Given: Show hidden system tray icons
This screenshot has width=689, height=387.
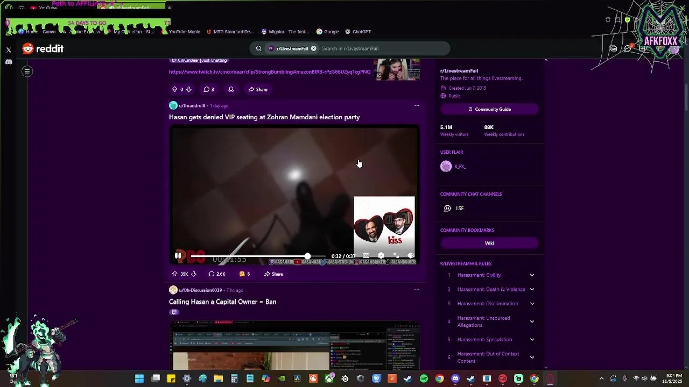Looking at the screenshot, I should click(x=603, y=378).
